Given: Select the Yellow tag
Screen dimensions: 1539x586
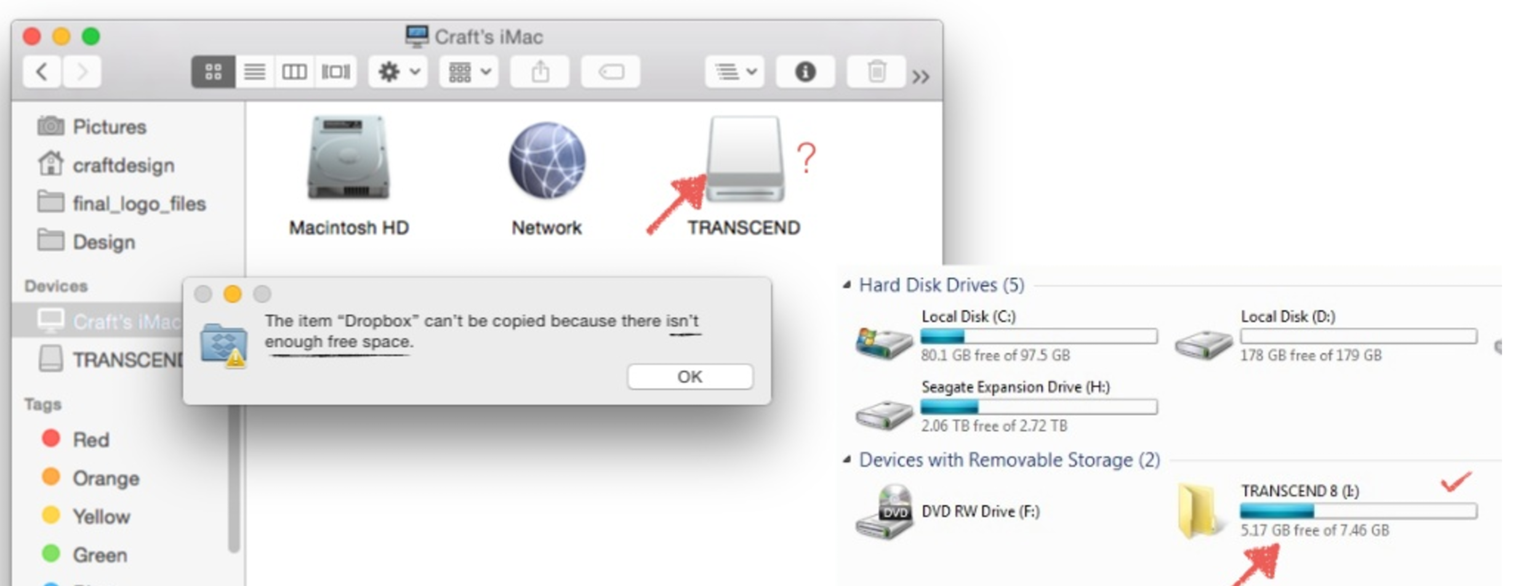Looking at the screenshot, I should pos(86,516).
